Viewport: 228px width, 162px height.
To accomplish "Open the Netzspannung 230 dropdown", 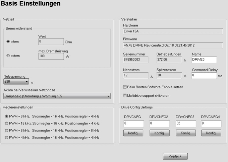I will click(x=16, y=81).
